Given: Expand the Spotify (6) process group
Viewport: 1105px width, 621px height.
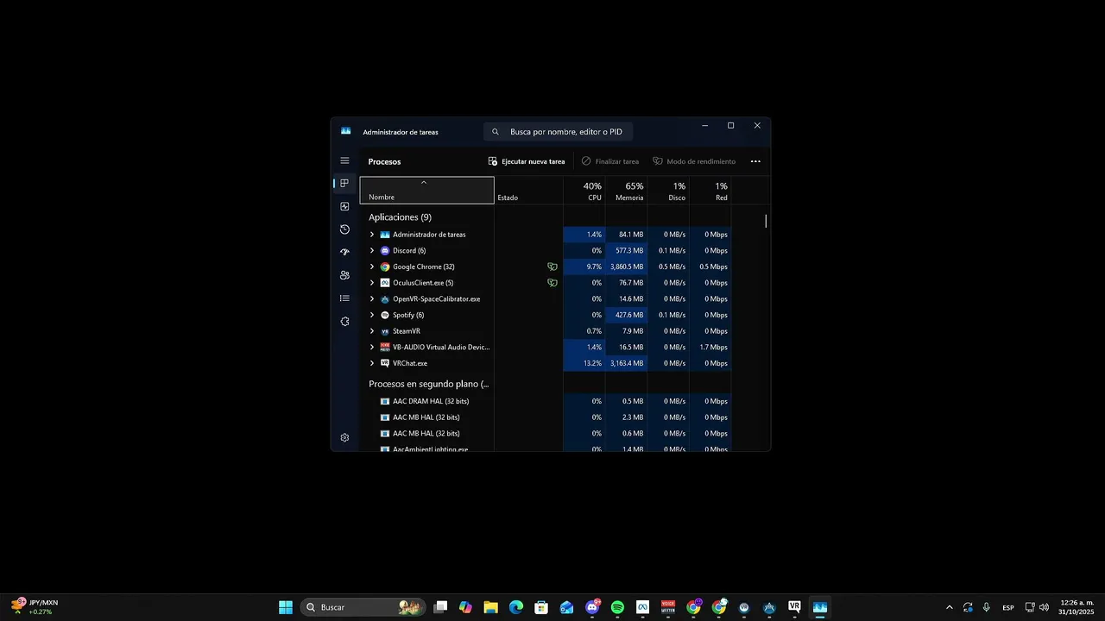Looking at the screenshot, I should 372,315.
